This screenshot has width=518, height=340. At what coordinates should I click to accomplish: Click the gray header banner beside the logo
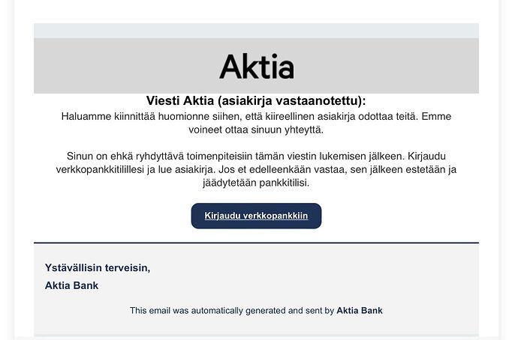[x=113, y=66]
